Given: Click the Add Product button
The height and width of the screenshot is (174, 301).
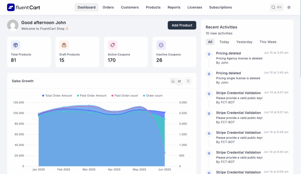Looking at the screenshot, I should click(x=182, y=25).
